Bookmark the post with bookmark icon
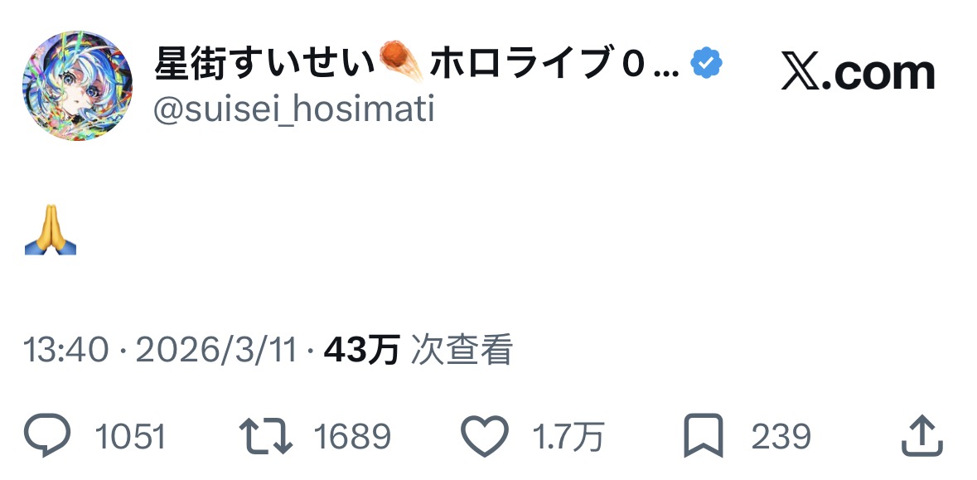The image size is (977, 480). click(x=704, y=435)
